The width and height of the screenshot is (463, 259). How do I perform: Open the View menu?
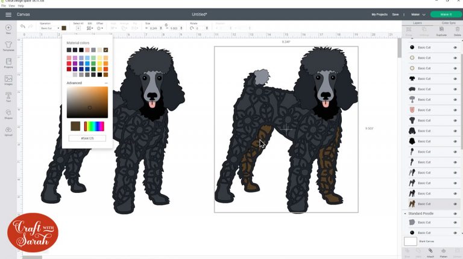12,5
